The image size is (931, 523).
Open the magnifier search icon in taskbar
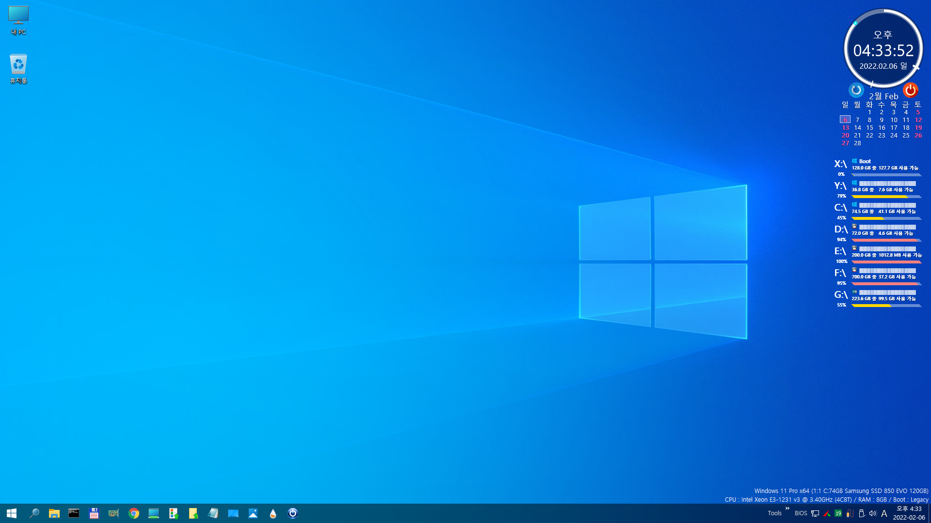pyautogui.click(x=34, y=513)
